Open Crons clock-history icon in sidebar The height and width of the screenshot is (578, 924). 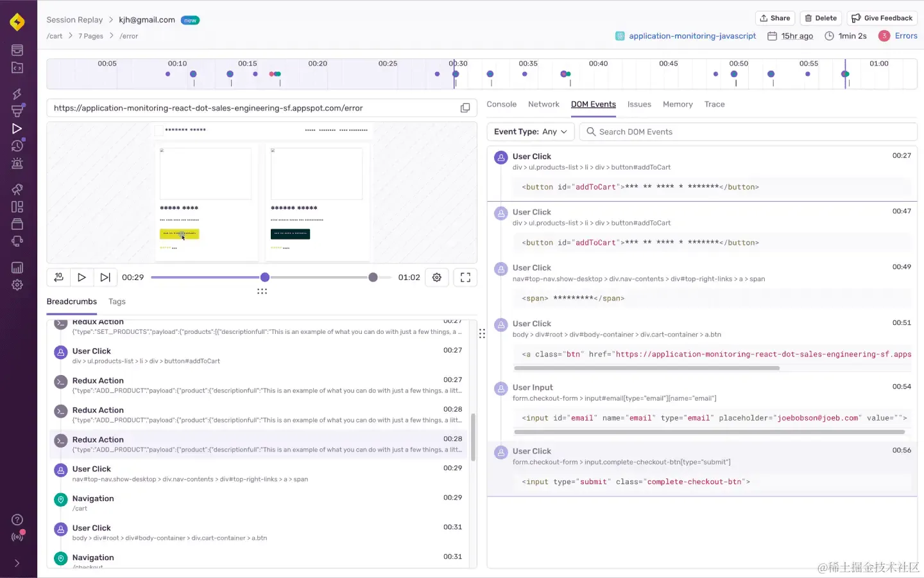tap(17, 146)
